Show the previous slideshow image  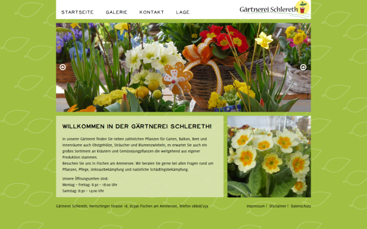62,67
